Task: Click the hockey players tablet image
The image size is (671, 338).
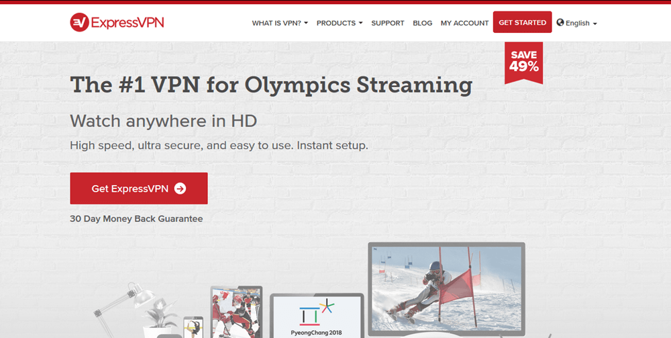Action: pos(236,313)
